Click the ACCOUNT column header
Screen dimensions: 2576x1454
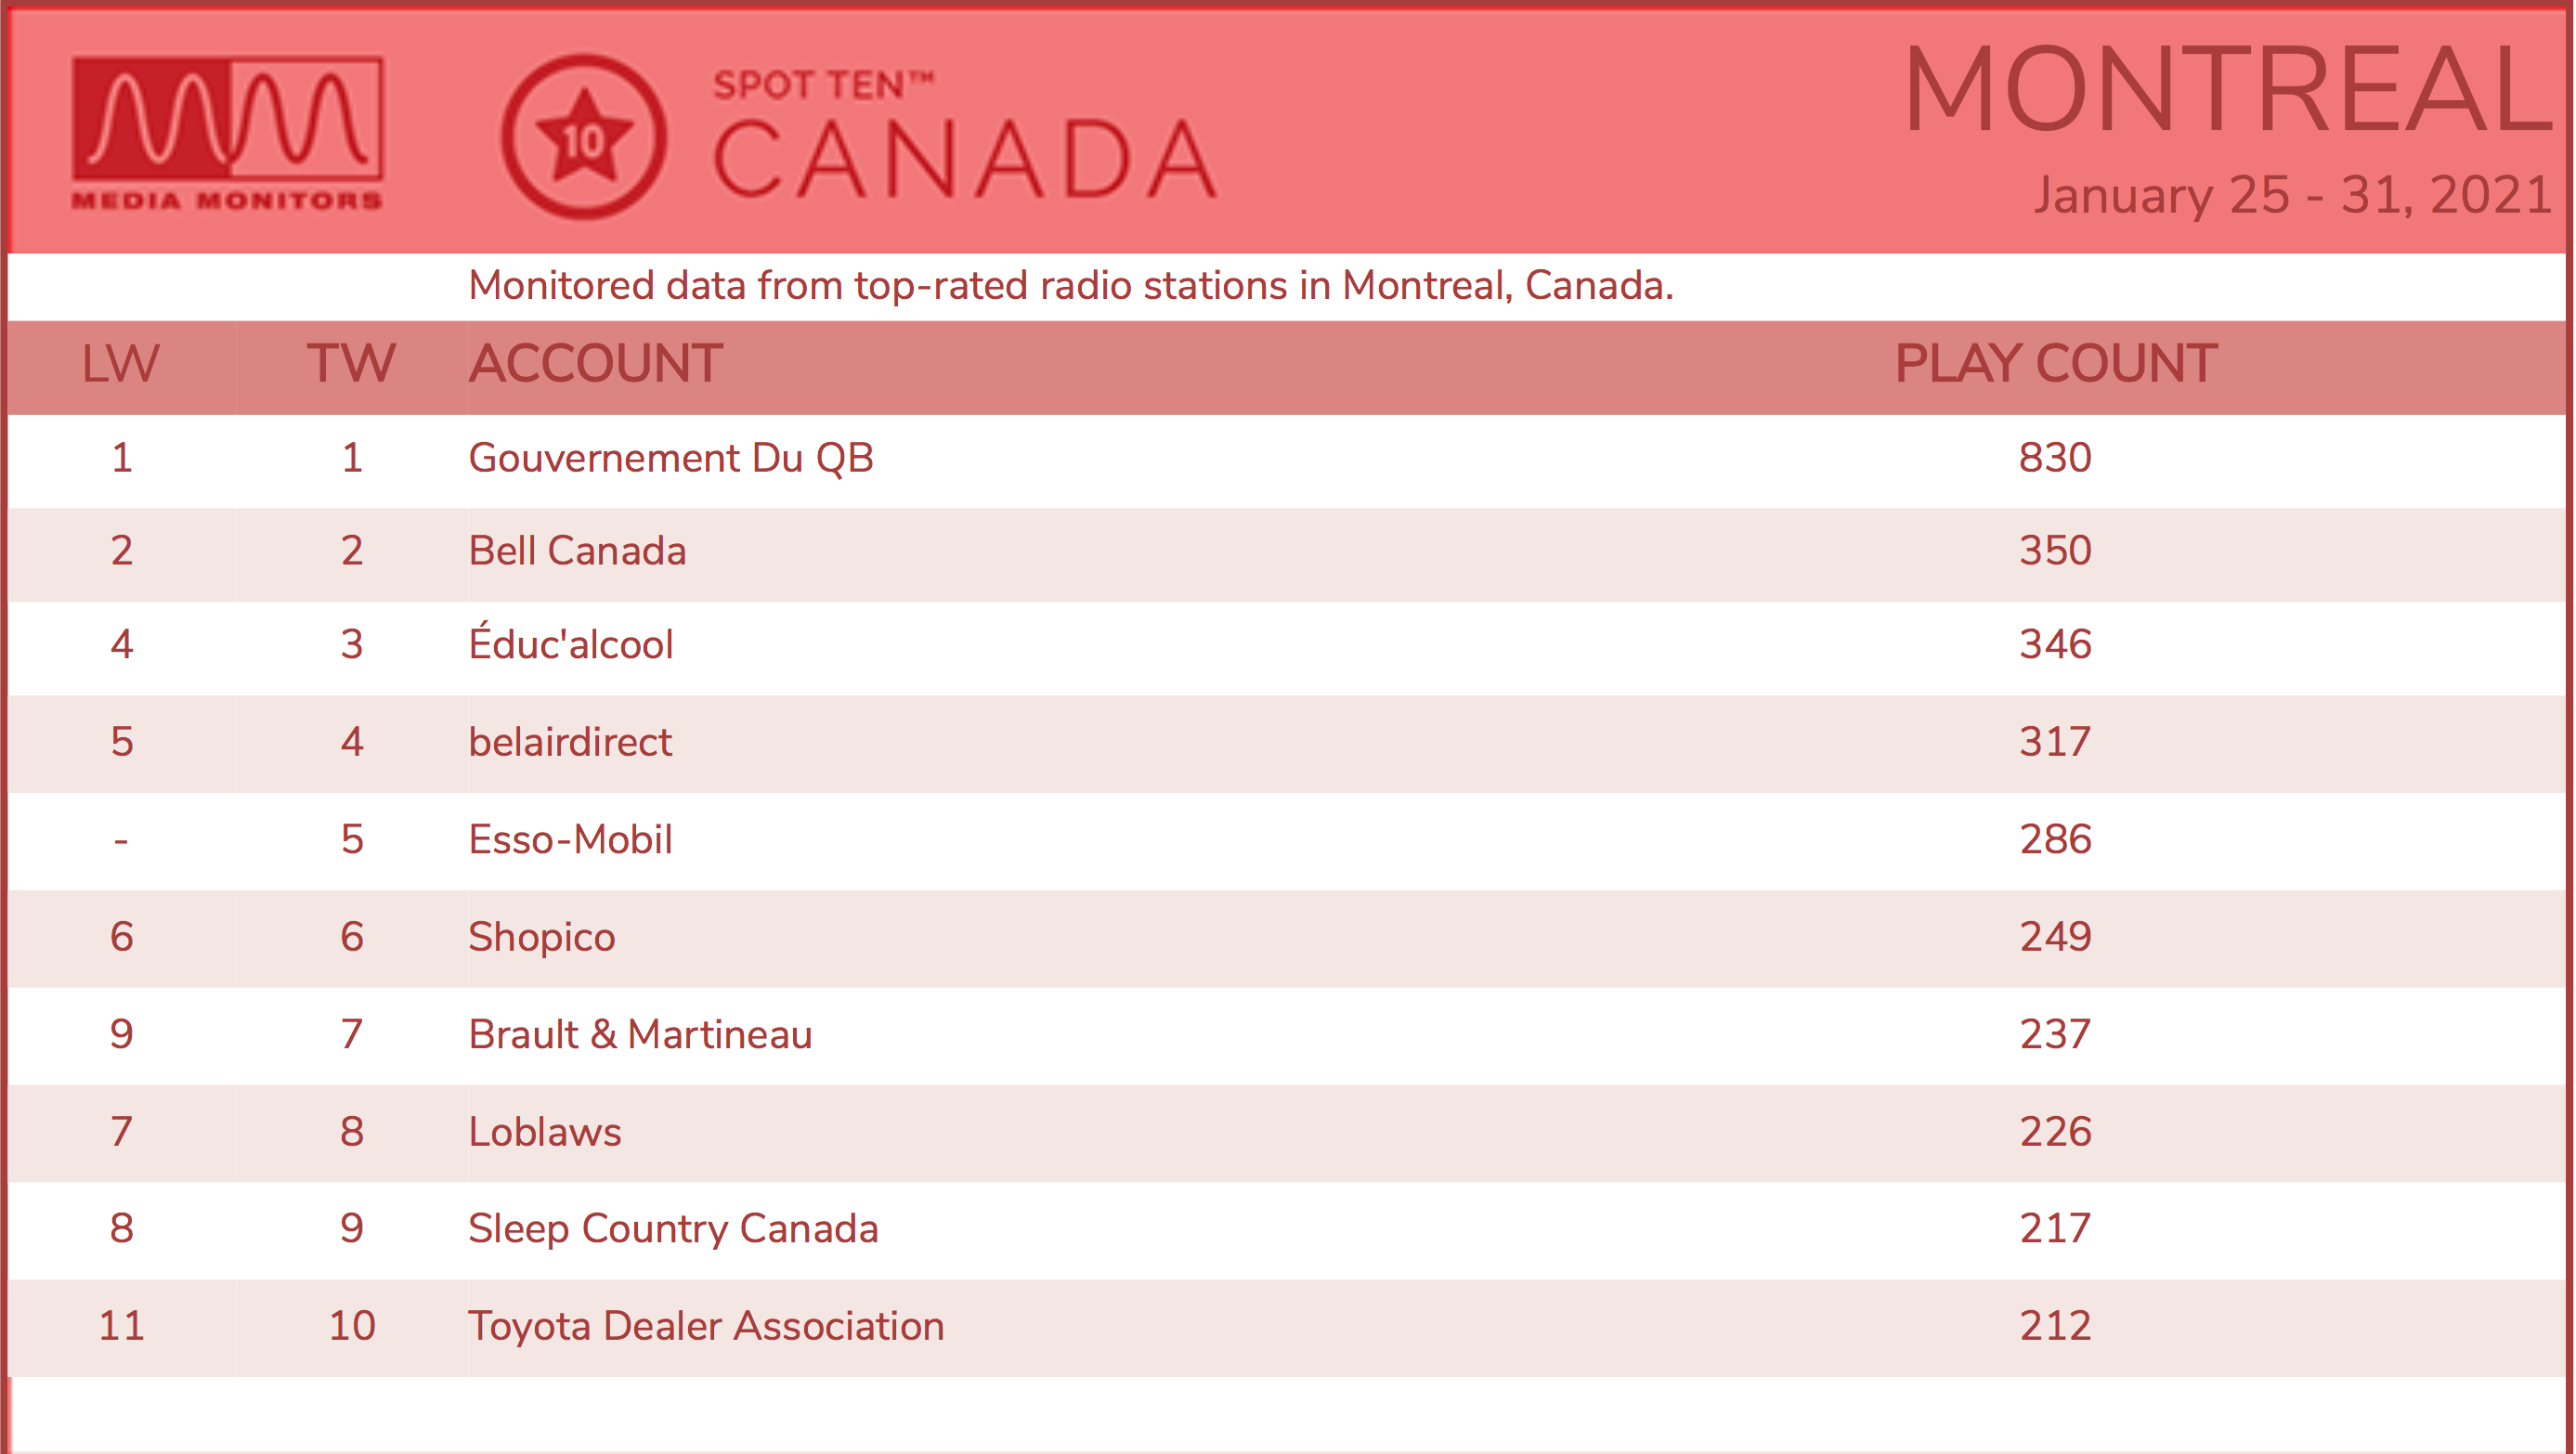tap(595, 363)
